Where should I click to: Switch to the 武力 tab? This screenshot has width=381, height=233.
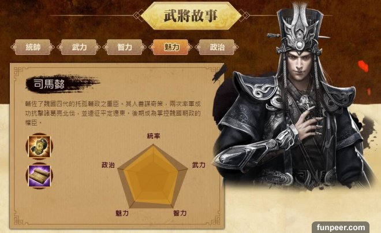coord(79,47)
